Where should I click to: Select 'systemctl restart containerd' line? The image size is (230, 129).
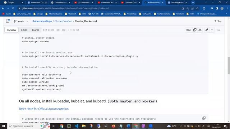click(42, 89)
